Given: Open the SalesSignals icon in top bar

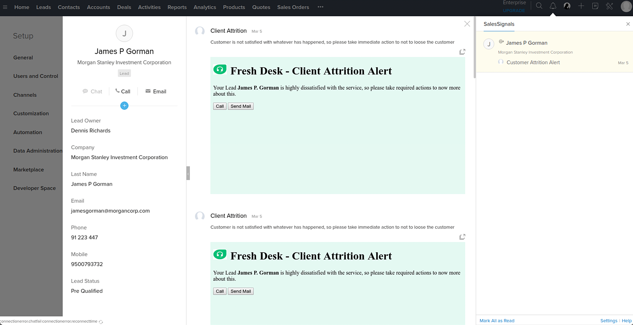Looking at the screenshot, I should pyautogui.click(x=567, y=6).
